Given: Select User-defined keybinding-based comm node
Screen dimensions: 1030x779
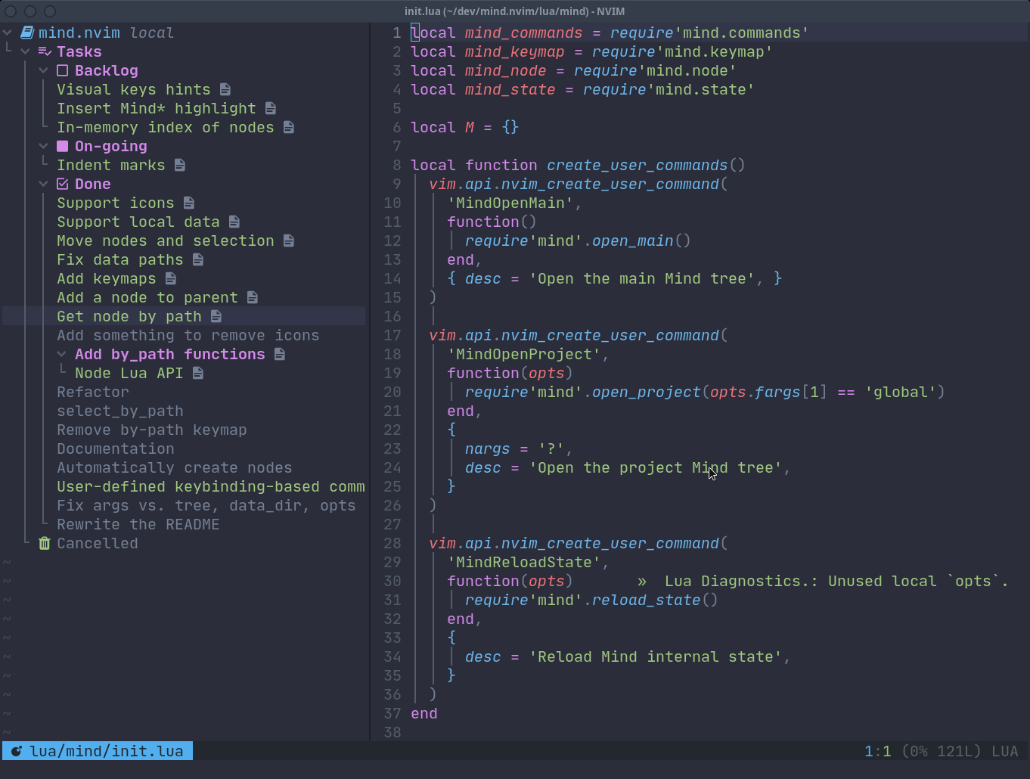Looking at the screenshot, I should click(211, 486).
